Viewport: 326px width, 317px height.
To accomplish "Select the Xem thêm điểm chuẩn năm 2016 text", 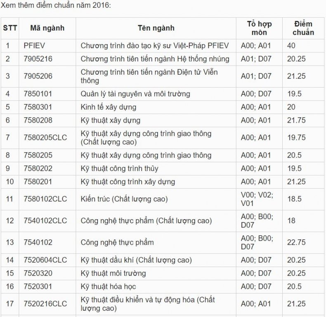I will [56, 5].
